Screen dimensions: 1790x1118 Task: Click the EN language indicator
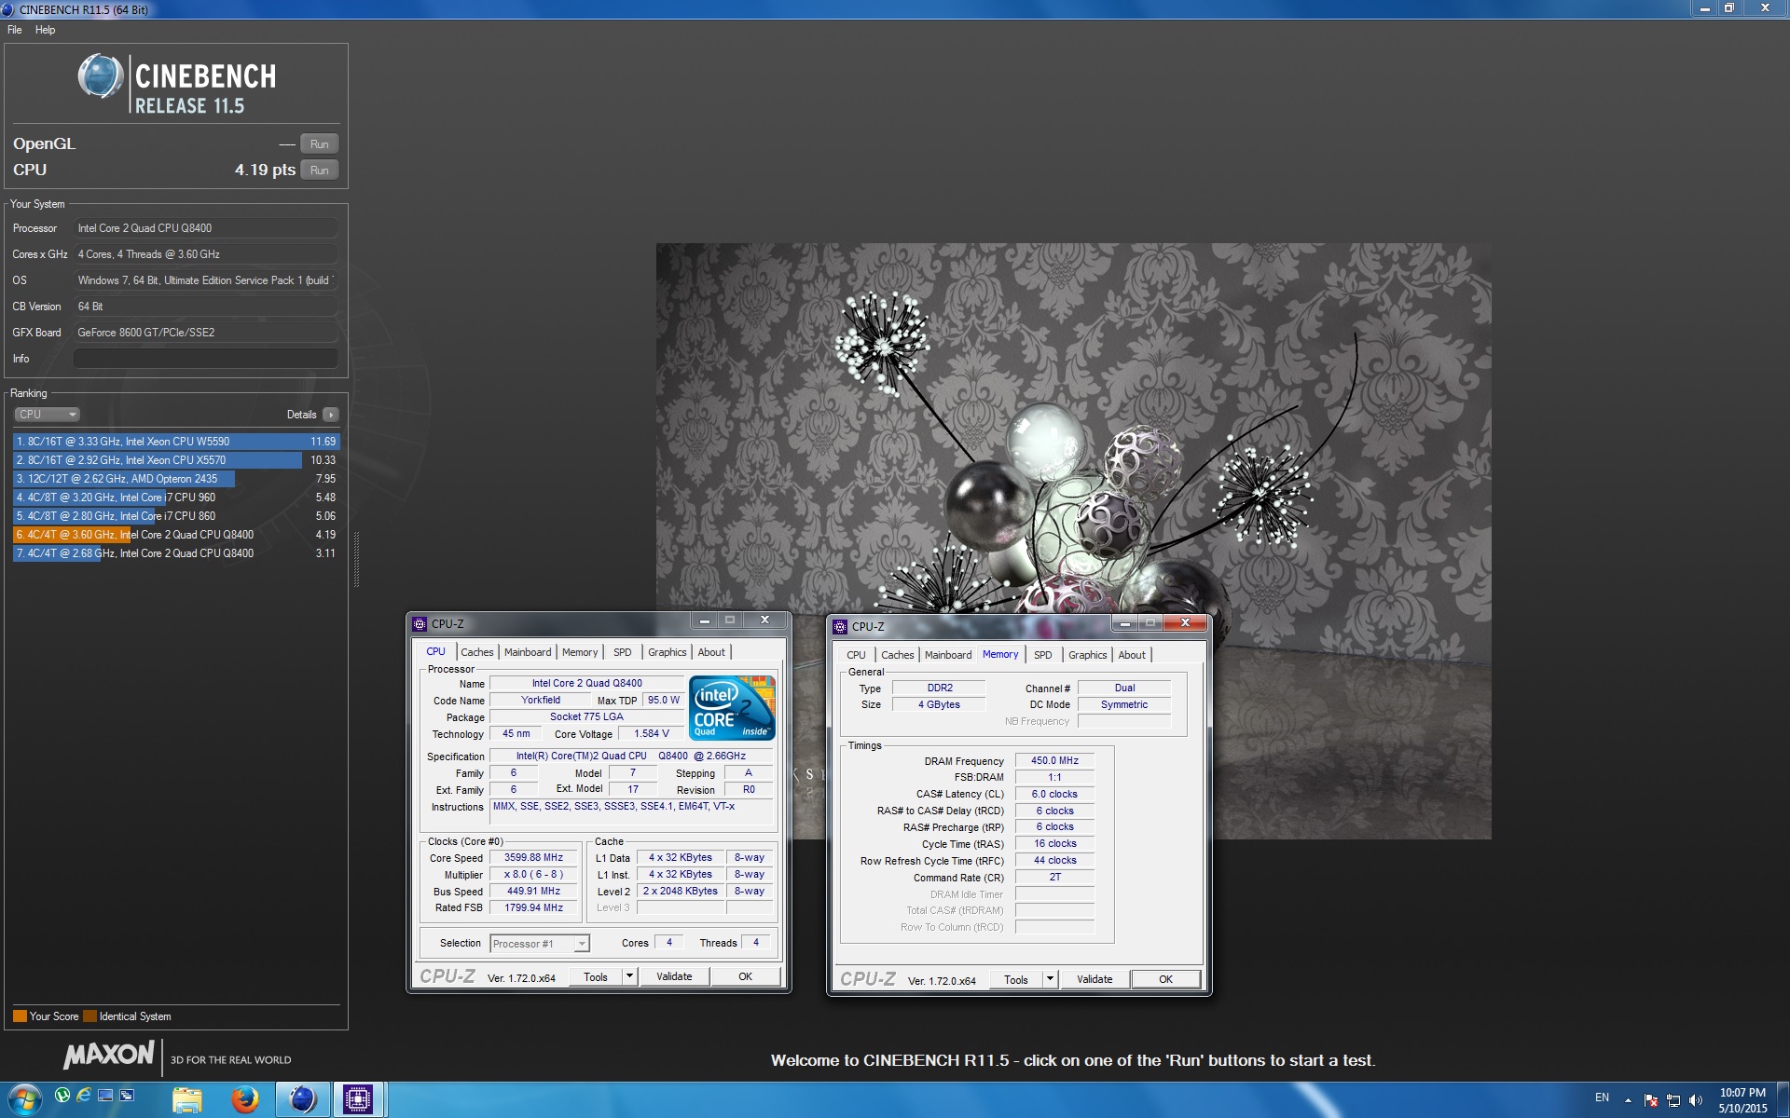point(1602,1098)
